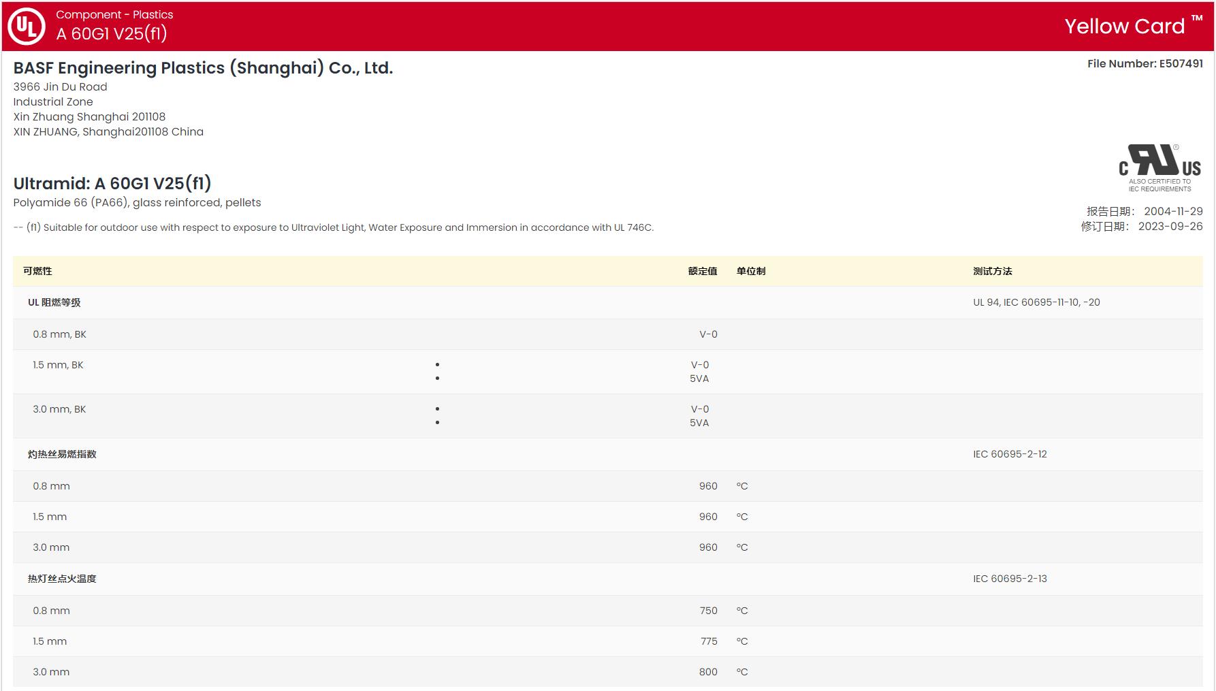The image size is (1216, 691).
Task: Click the '3.0 mm, BK' row label
Action: pos(59,409)
